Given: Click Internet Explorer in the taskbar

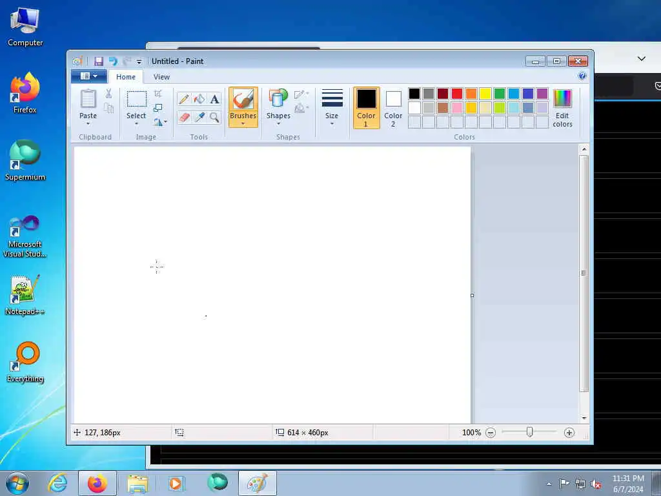Looking at the screenshot, I should [x=57, y=483].
